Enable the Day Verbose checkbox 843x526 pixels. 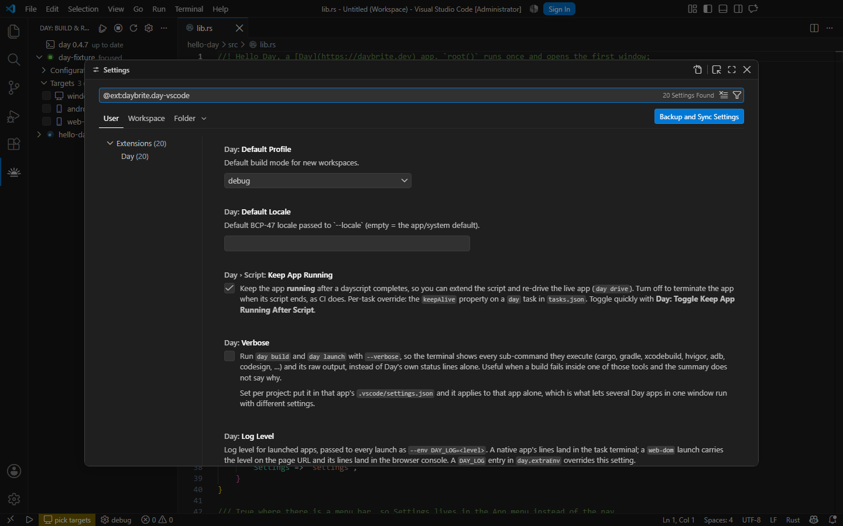click(x=229, y=356)
